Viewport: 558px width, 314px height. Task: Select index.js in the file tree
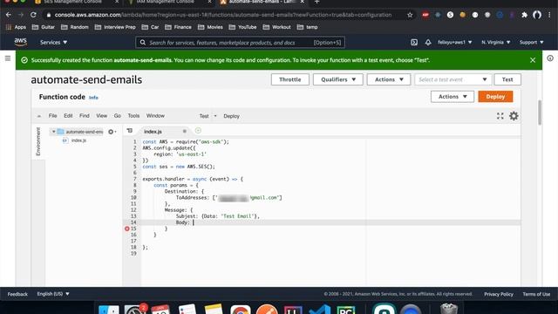click(x=78, y=140)
